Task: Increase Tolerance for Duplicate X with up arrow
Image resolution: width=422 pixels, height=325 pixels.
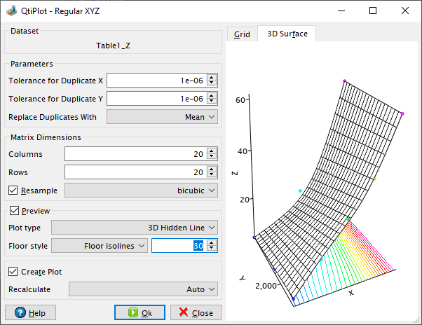Action: (212, 78)
